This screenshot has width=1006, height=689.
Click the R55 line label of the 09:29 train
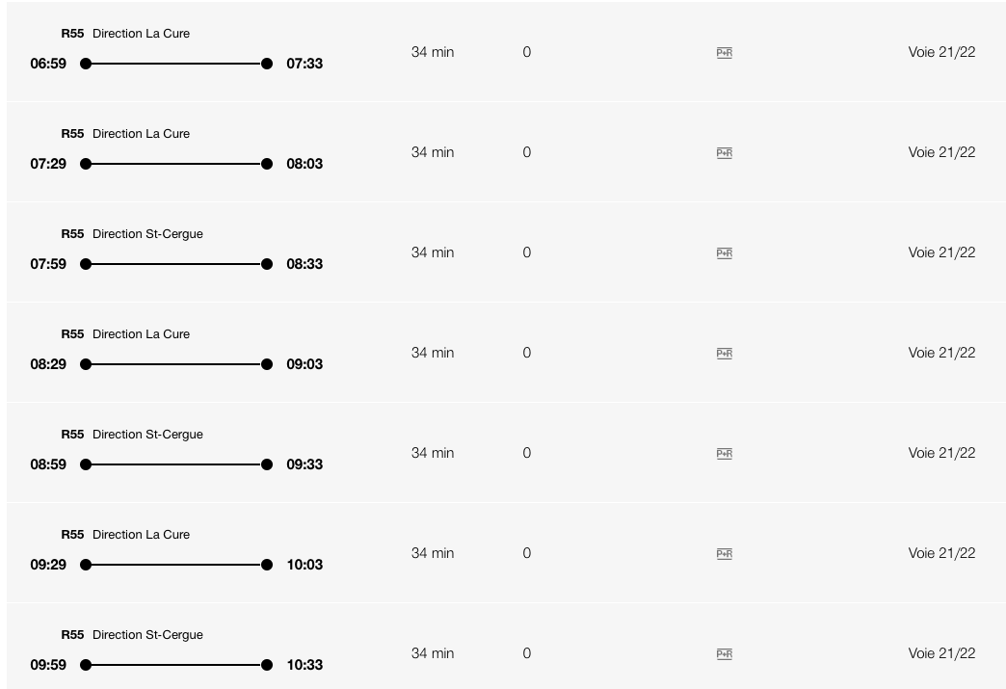[72, 535]
